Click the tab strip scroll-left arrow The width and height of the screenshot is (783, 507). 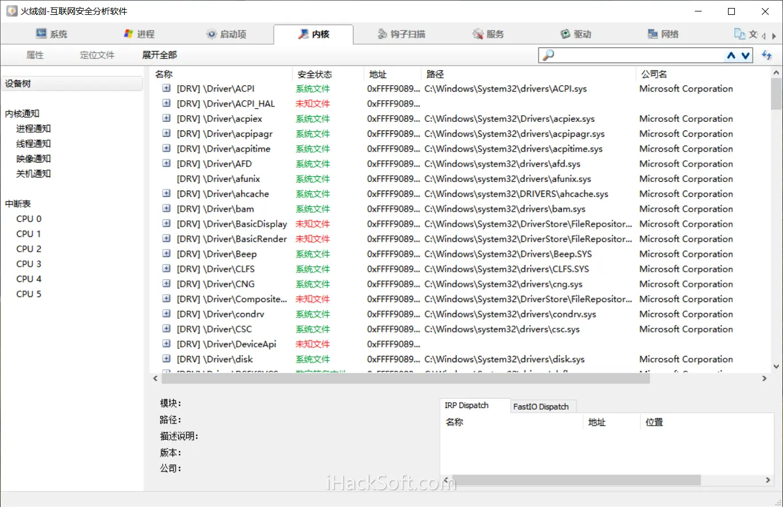click(762, 35)
